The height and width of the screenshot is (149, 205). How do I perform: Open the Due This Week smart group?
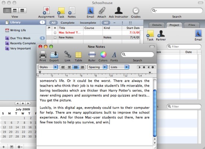pyautogui.click(x=20, y=38)
